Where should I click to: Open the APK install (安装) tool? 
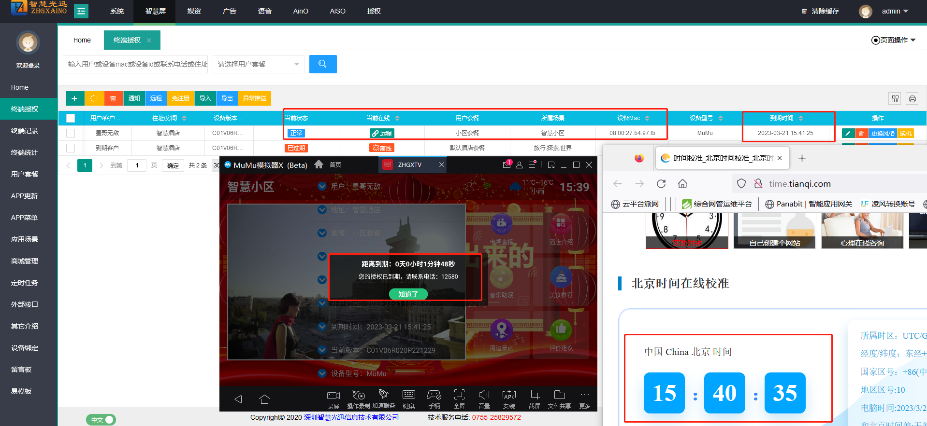(x=509, y=396)
